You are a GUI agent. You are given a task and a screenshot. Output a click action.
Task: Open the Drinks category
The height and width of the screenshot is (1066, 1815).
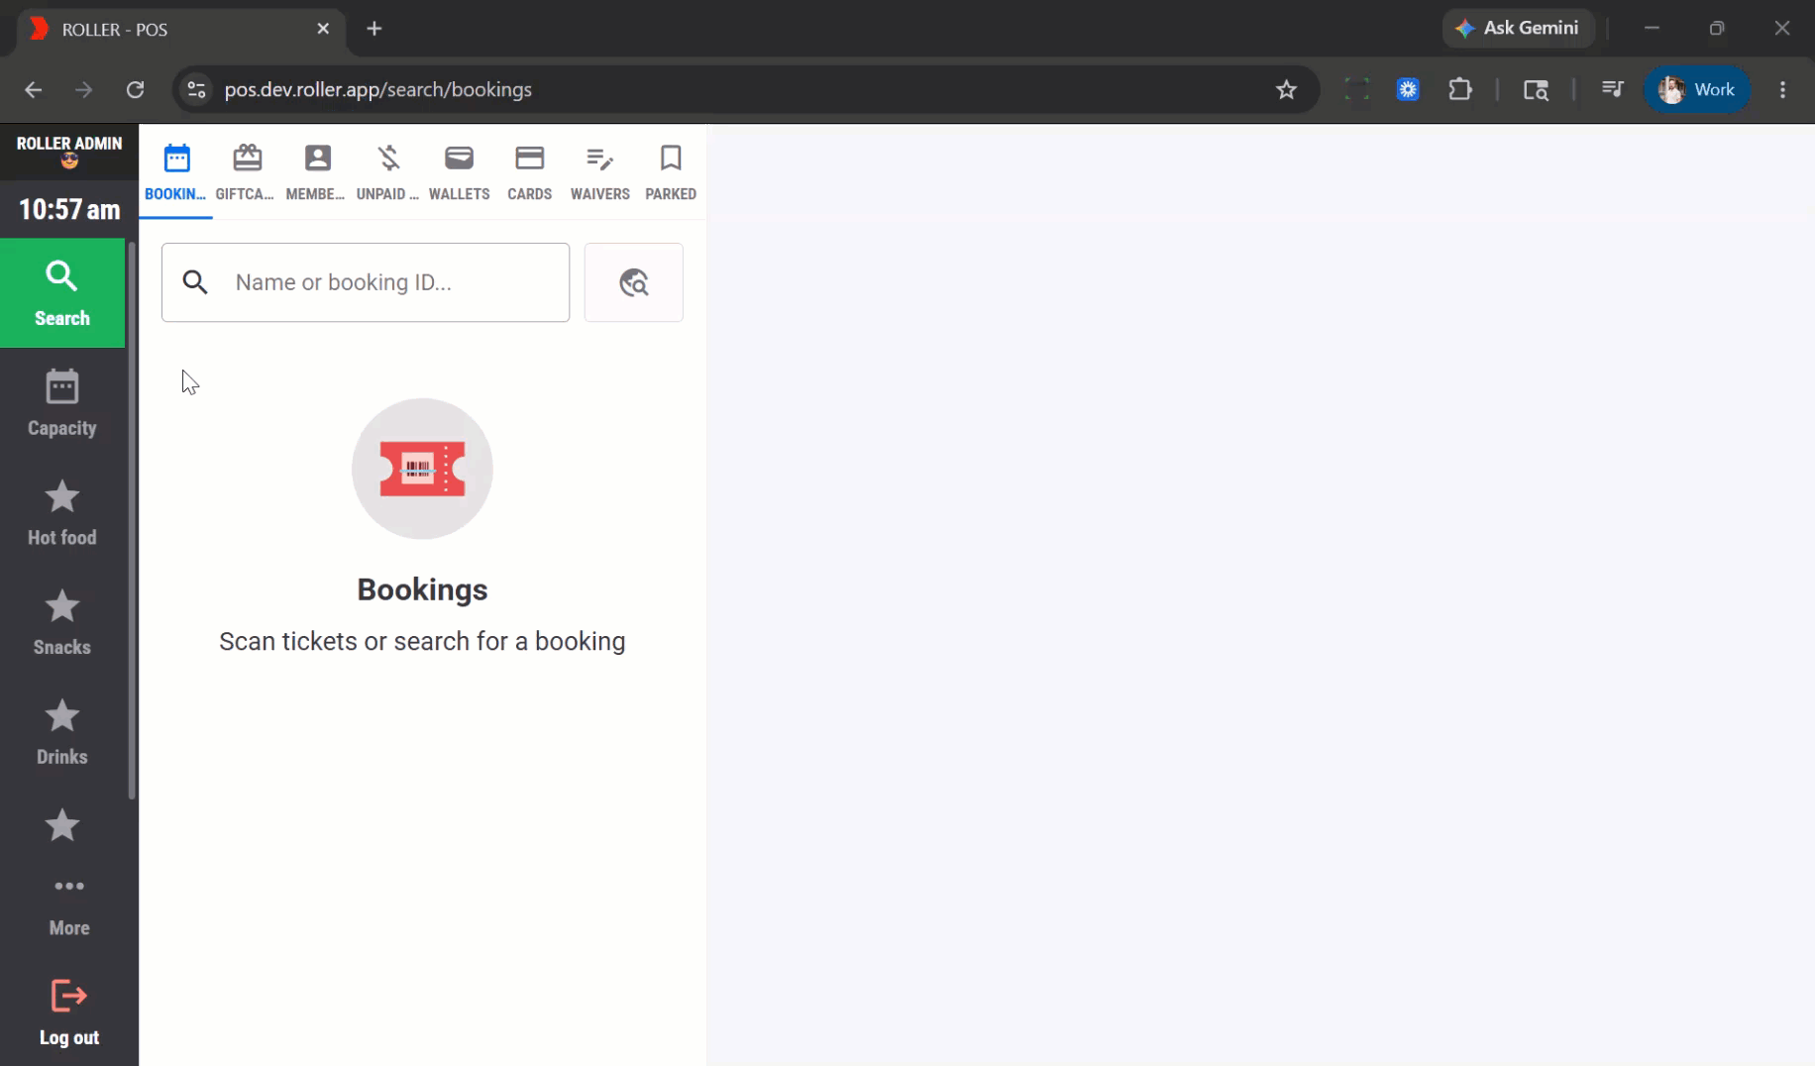(x=62, y=731)
